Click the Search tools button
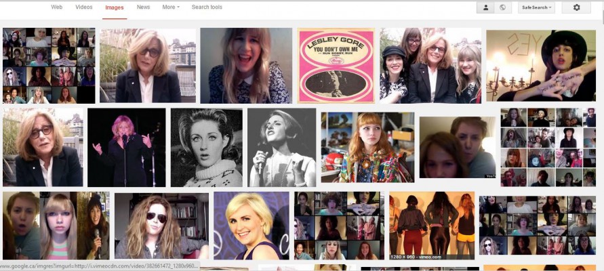 point(207,7)
